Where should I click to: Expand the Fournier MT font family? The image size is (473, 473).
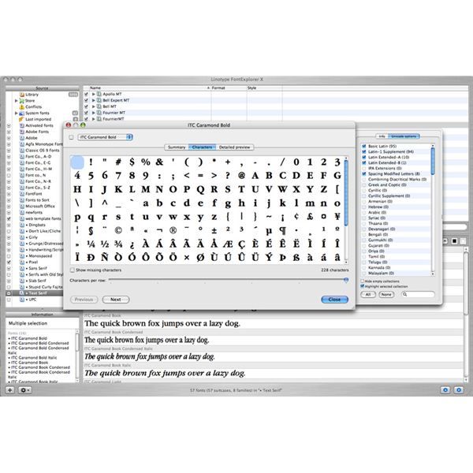(x=94, y=113)
